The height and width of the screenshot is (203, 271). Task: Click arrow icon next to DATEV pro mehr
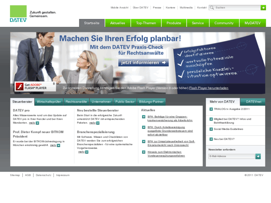click(x=38, y=123)
